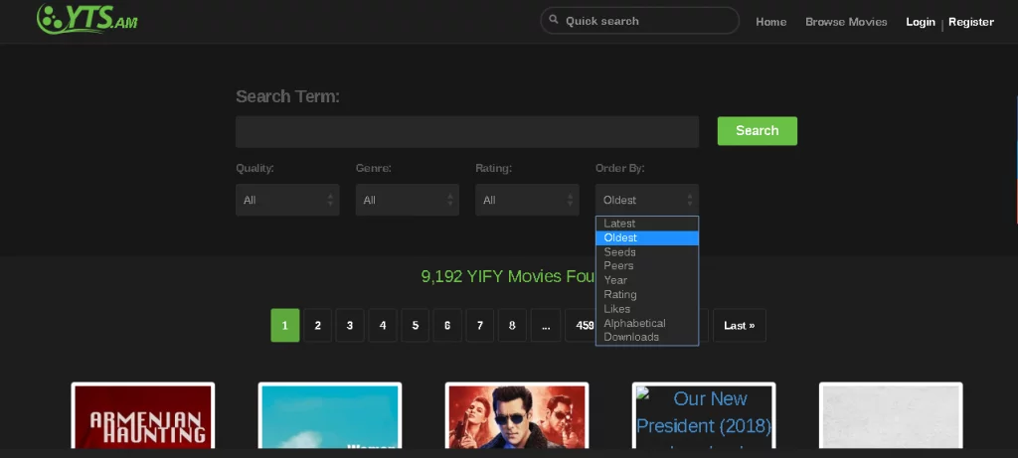Image resolution: width=1018 pixels, height=458 pixels.
Task: Select 'Latest' in the Order By list
Action: [619, 224]
